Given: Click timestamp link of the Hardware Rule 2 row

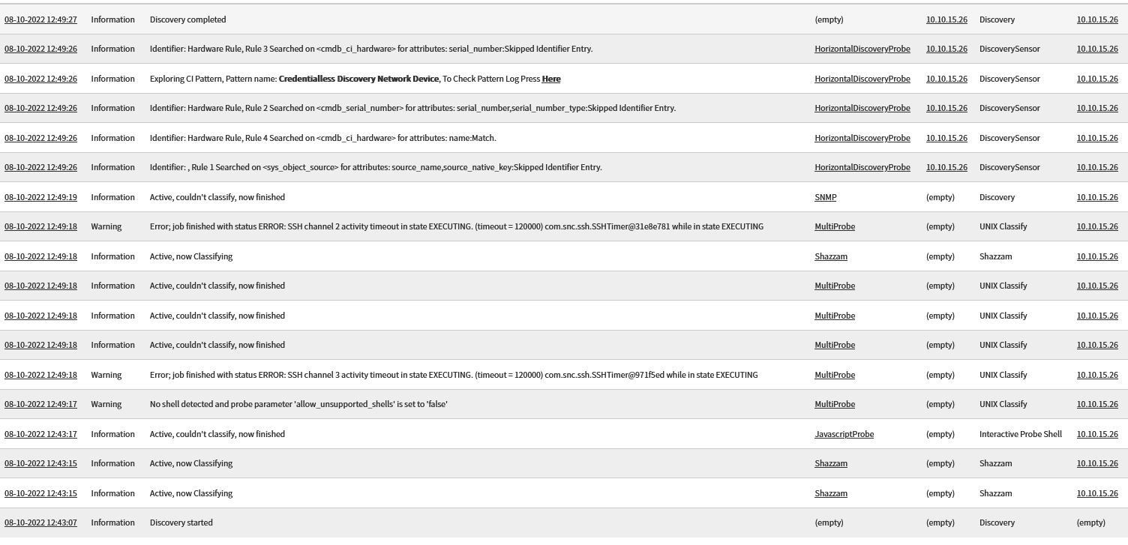Looking at the screenshot, I should coord(40,108).
